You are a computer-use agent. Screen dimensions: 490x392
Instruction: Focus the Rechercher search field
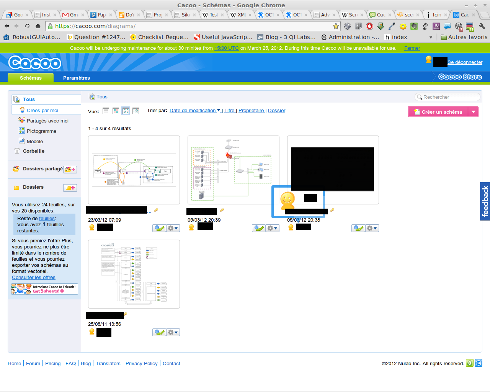(x=449, y=97)
